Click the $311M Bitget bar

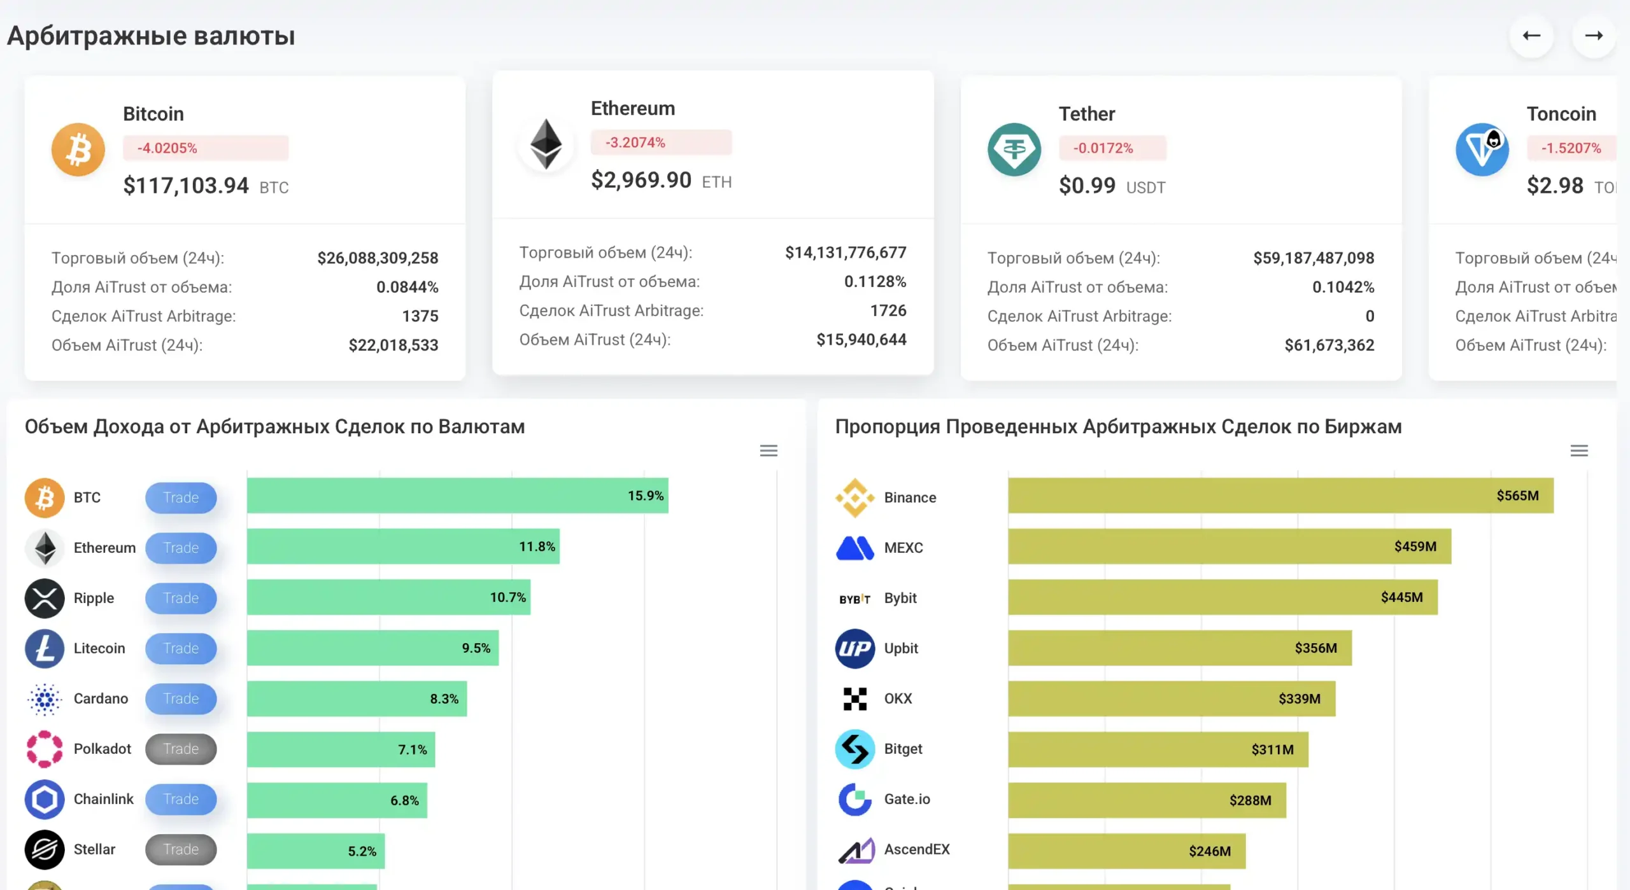[x=1158, y=750]
